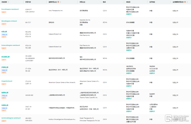
Task: Click the CAR-T tag under tisagenlecleucel
Action: 4,84
